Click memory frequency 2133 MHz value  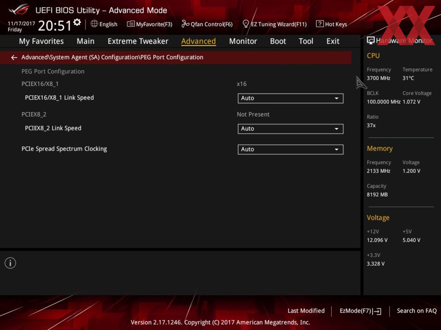[x=378, y=171]
